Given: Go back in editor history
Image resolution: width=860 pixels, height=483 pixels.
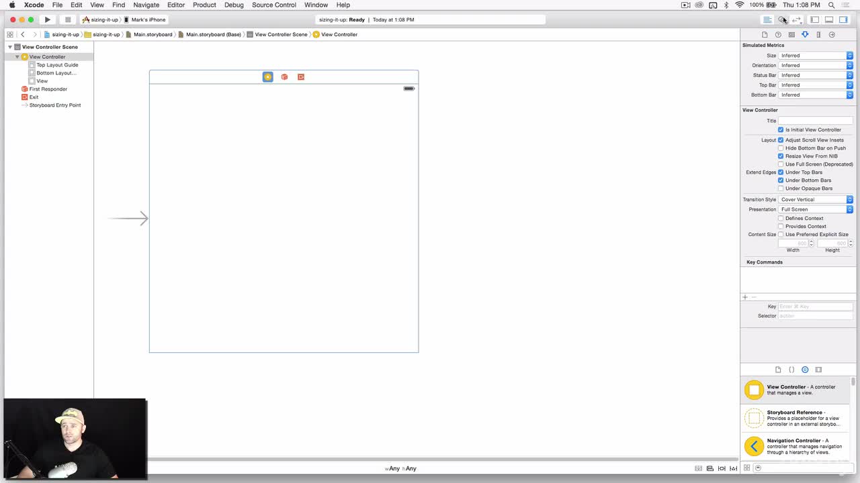Looking at the screenshot, I should coord(23,34).
